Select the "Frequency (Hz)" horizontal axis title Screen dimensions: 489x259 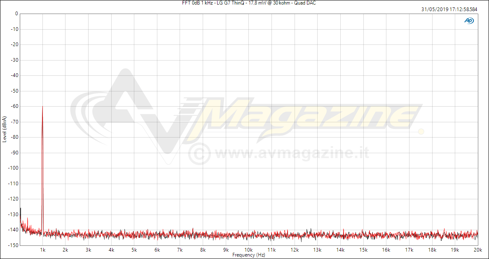[248, 255]
